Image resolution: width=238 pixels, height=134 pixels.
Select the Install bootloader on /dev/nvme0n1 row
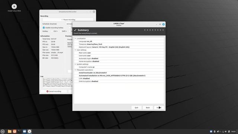(119, 73)
